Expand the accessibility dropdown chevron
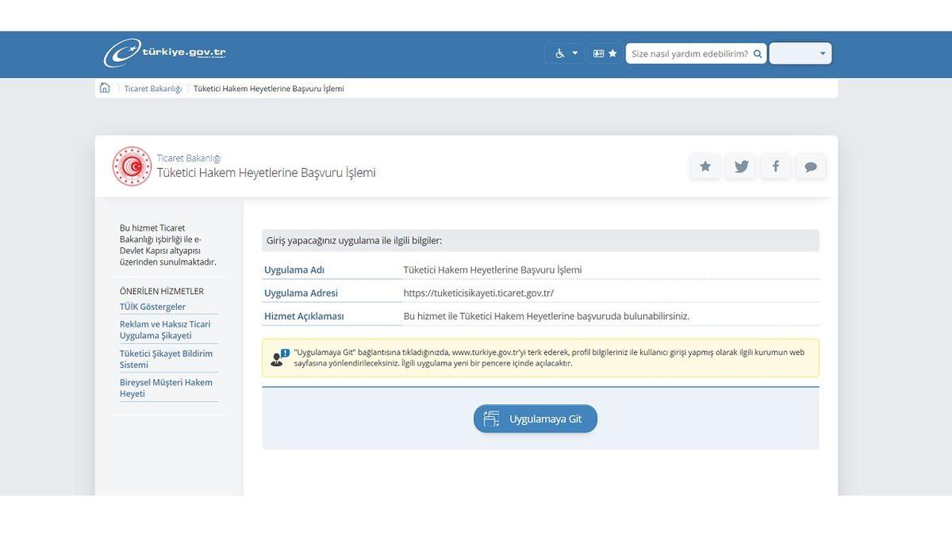Screen dimensions: 952x535 (574, 52)
